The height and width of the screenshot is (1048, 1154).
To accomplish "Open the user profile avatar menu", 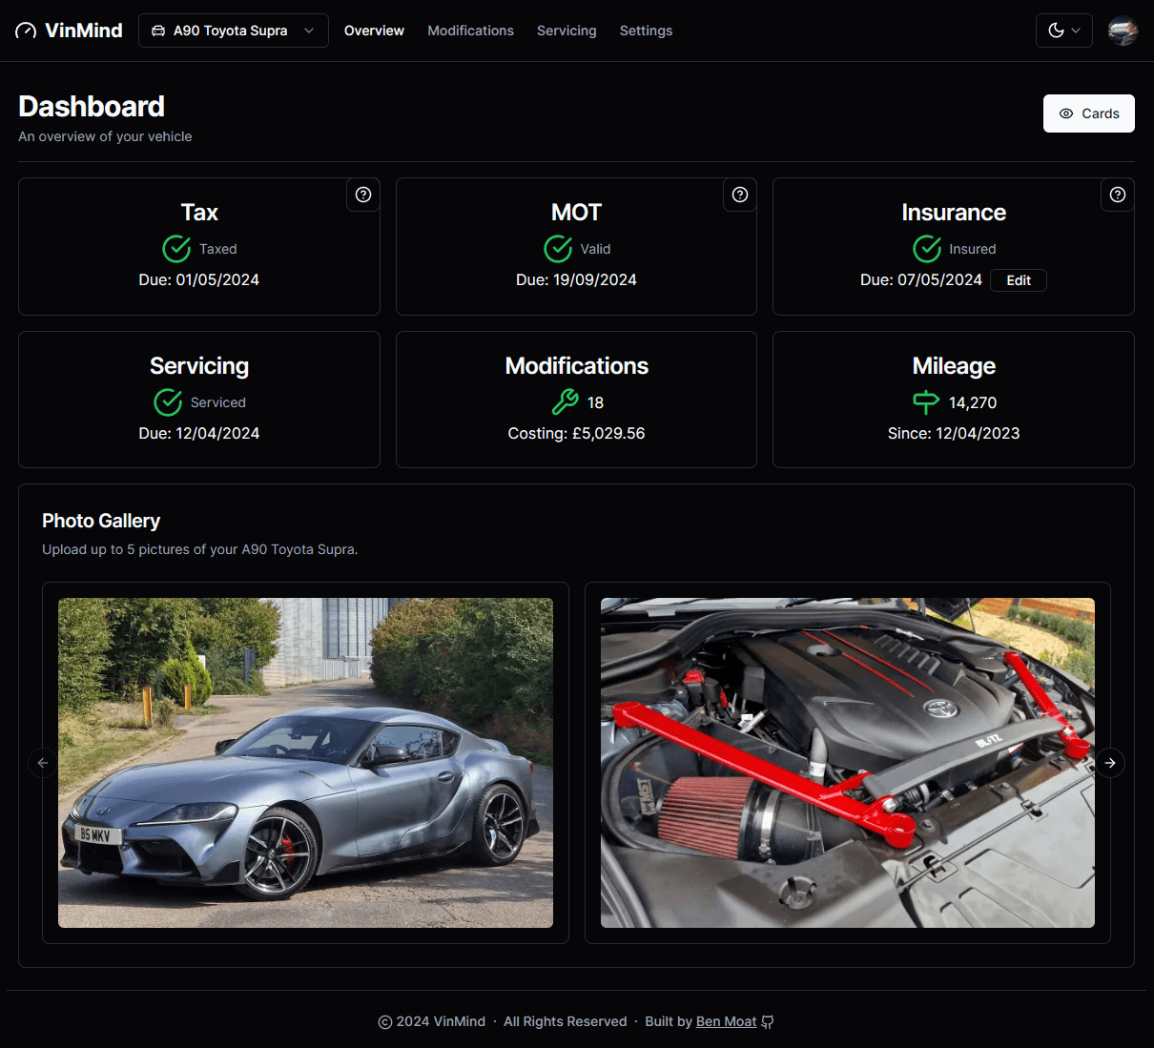I will point(1123,31).
